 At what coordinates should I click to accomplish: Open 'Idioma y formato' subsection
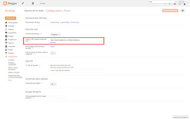click(x=14, y=72)
